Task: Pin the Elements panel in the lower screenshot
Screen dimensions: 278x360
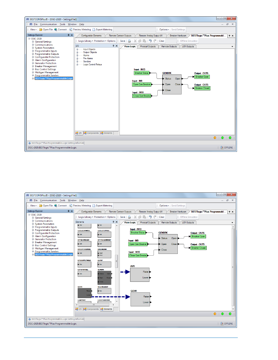Action: [x=113, y=222]
